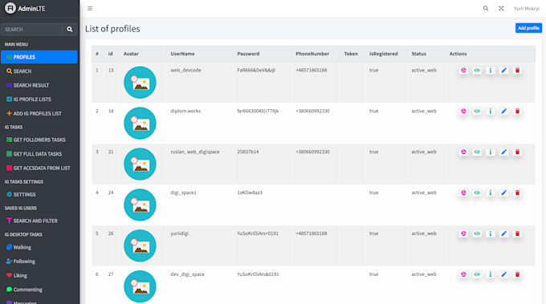Click the sidebar search magnifier button
The height and width of the screenshot is (304, 546).
[x=70, y=30]
